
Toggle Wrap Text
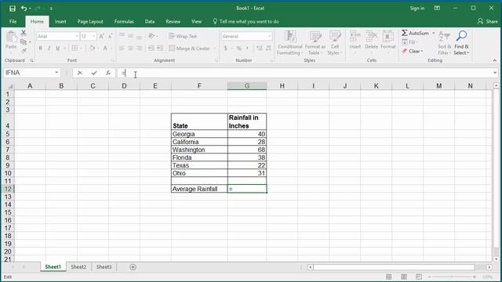(183, 36)
